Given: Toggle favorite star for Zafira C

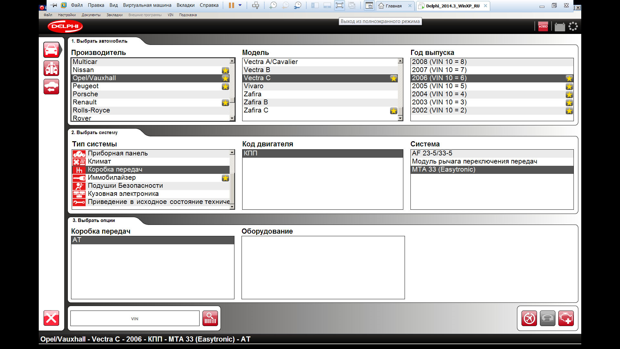Looking at the screenshot, I should 393,111.
